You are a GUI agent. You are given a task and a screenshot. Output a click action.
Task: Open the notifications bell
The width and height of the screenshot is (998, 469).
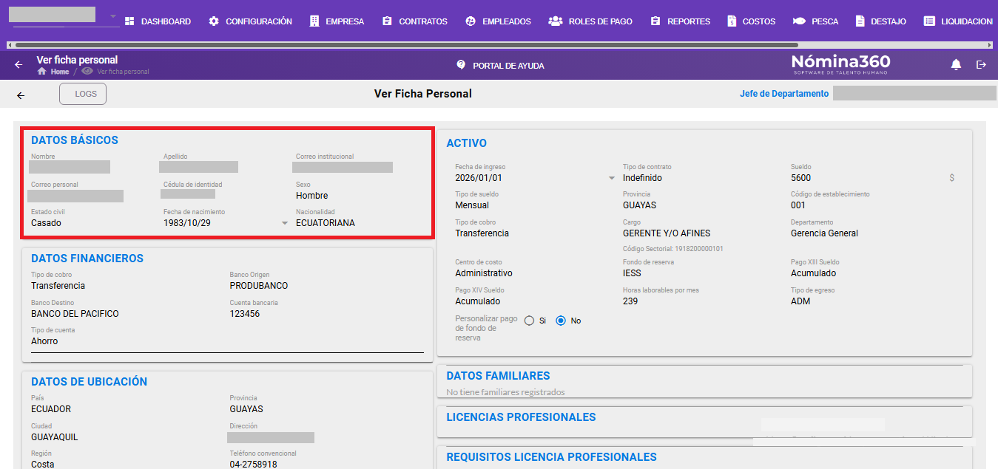click(956, 65)
